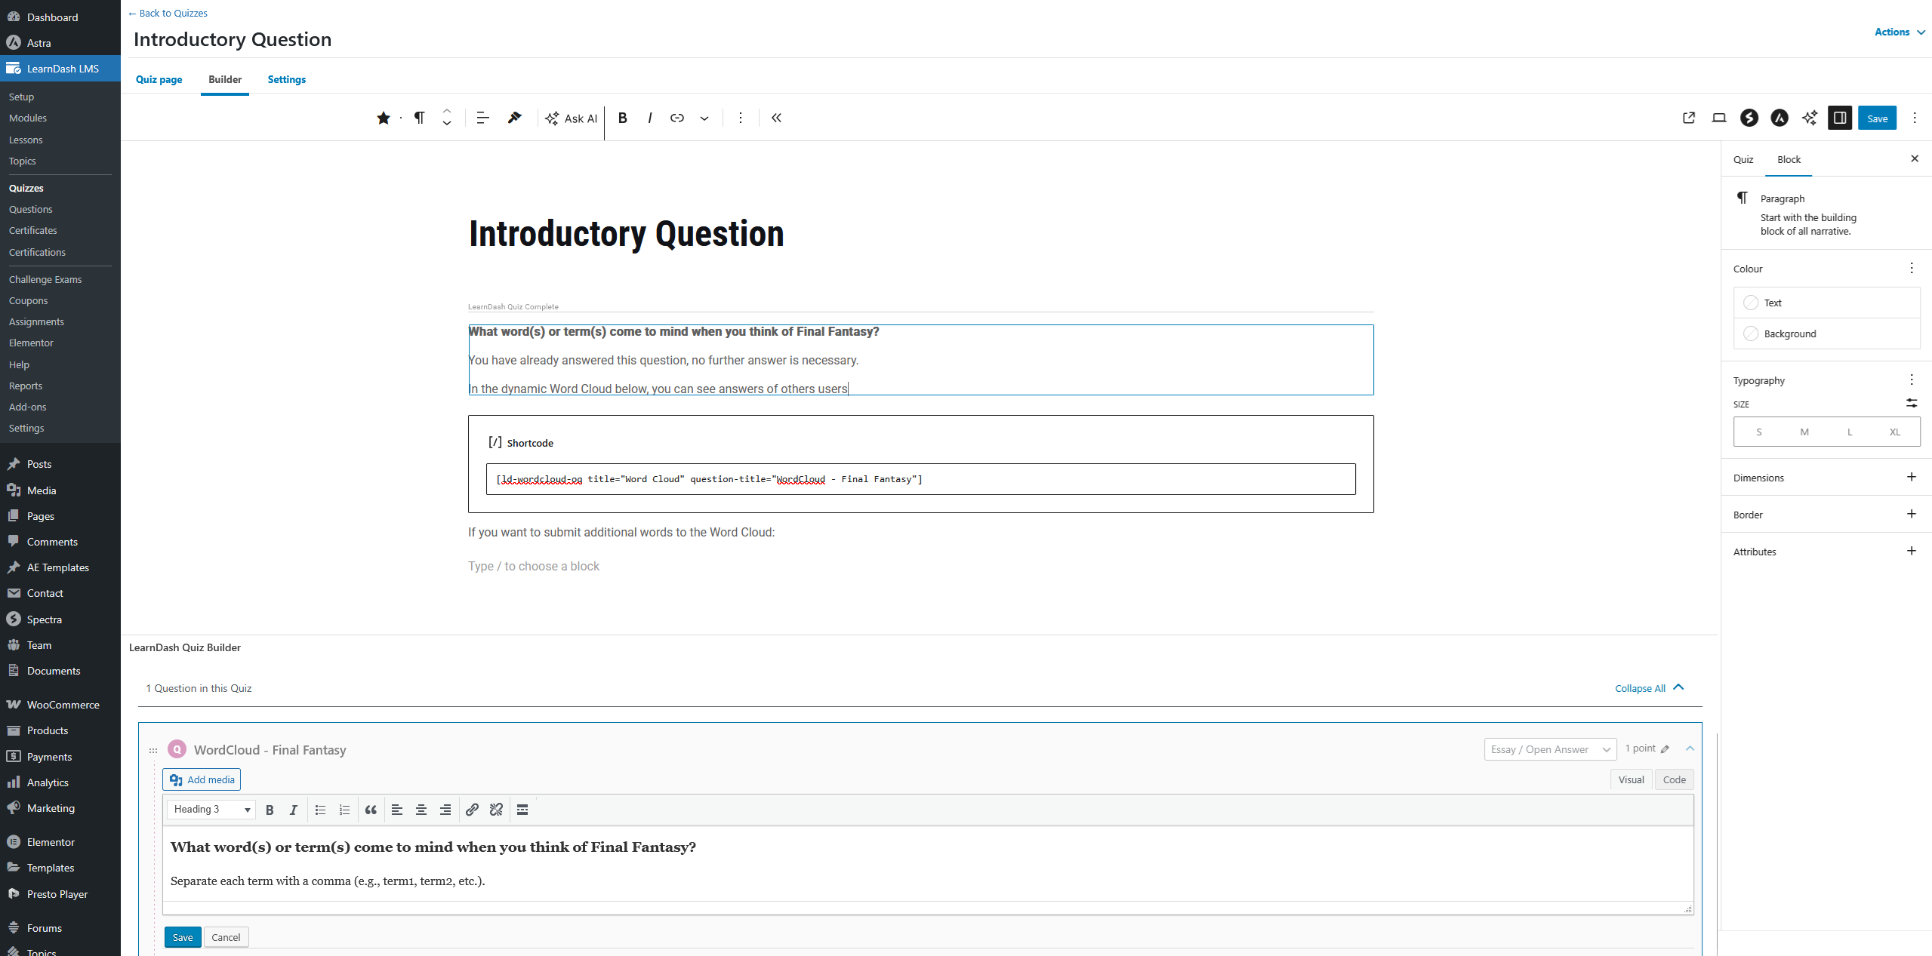Toggle italic in question editor
The height and width of the screenshot is (956, 1932).
[294, 810]
